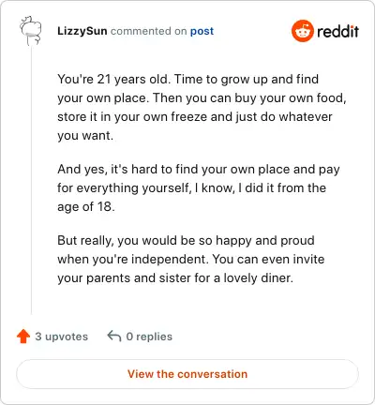Click the paragraph starting "But really, you would"
The width and height of the screenshot is (375, 405).
click(x=191, y=259)
